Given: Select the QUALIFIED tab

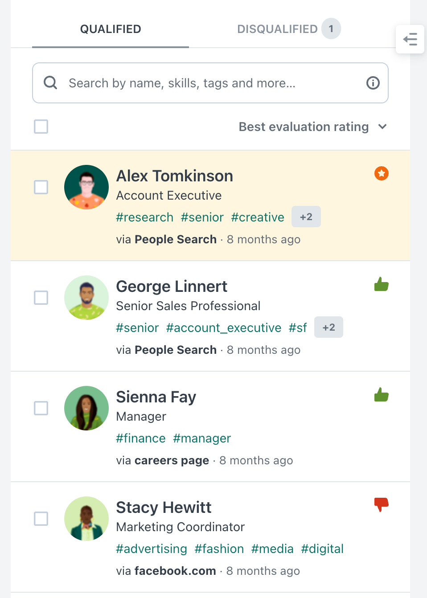Looking at the screenshot, I should [110, 29].
